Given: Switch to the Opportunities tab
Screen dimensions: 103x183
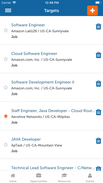Looking at the screenshot, I should (x=39, y=178).
